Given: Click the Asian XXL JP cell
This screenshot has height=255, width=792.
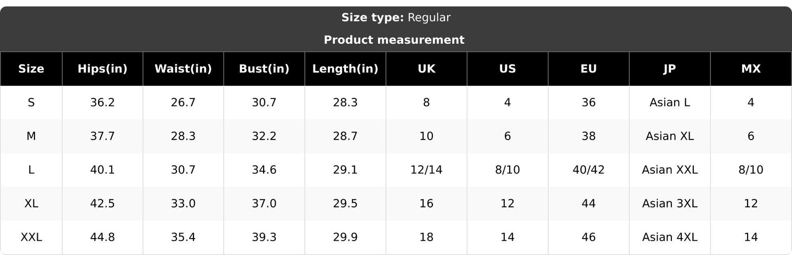Looking at the screenshot, I should click(670, 170).
